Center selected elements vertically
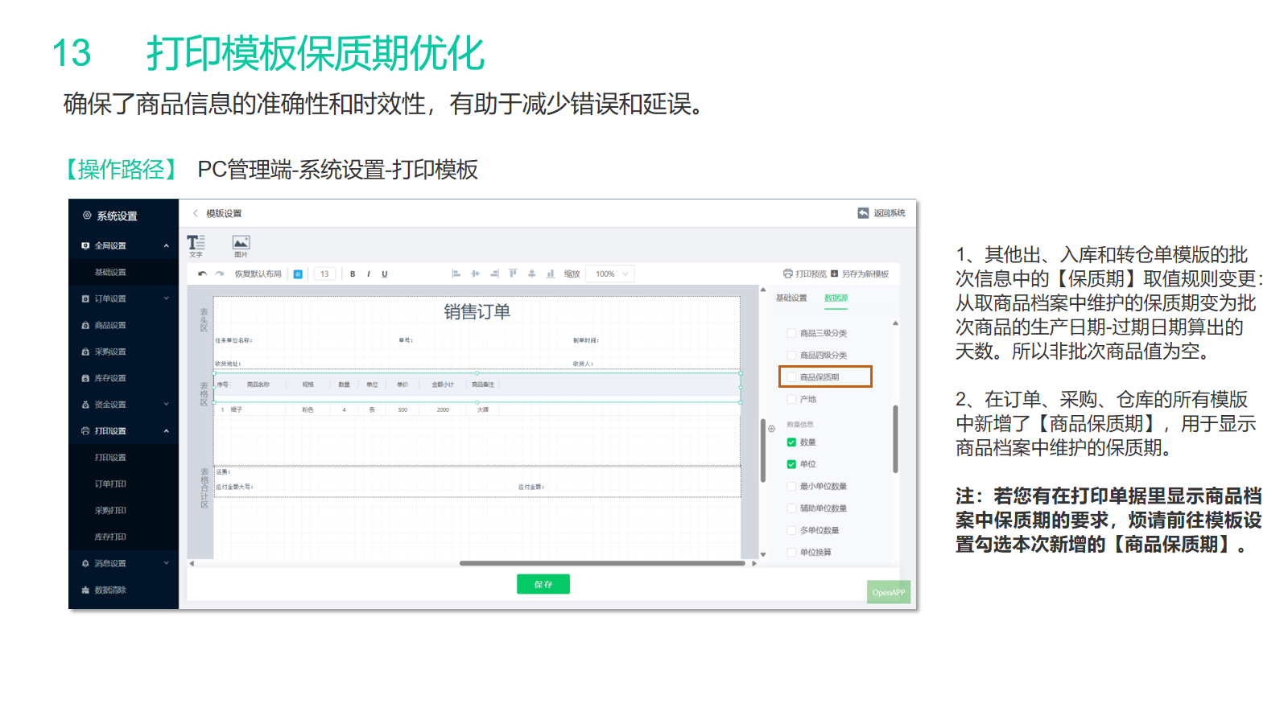 pyautogui.click(x=531, y=274)
